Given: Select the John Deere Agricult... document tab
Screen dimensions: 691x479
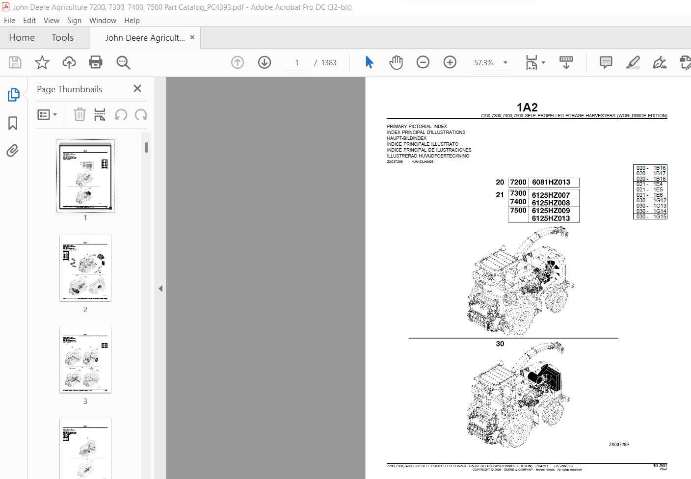Looking at the screenshot, I should click(145, 38).
